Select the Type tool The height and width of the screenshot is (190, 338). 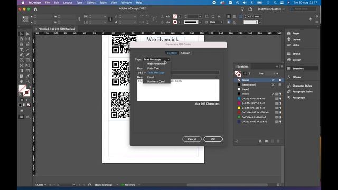click(21, 50)
